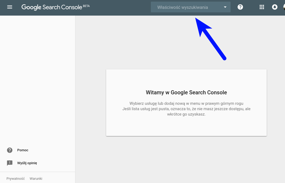
Task: Expand the property selector dropdown arrow
Action: (225, 7)
